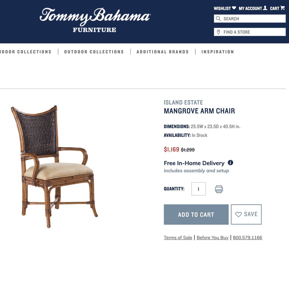This screenshot has width=289, height=289.
Task: Focus the Quantity input box
Action: tap(198, 189)
